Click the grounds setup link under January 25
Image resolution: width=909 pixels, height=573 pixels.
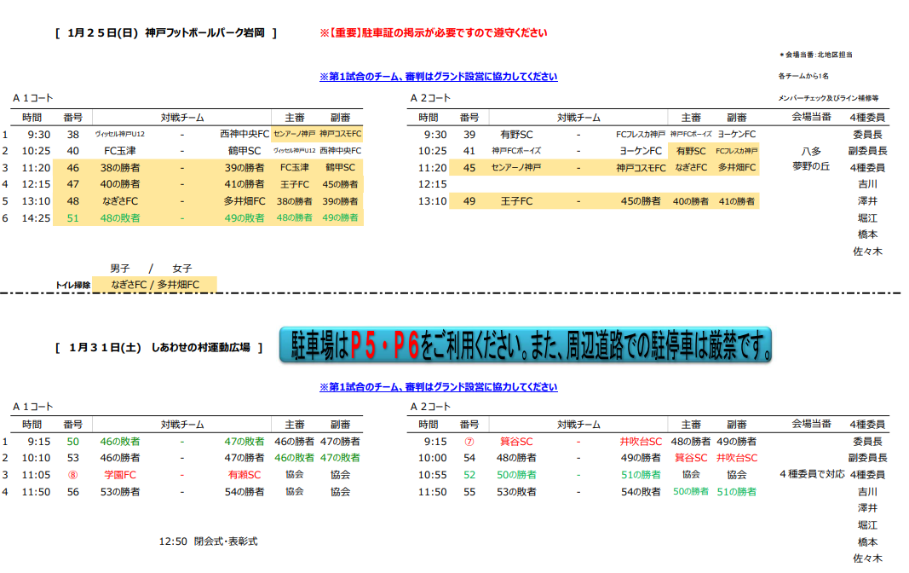[438, 77]
